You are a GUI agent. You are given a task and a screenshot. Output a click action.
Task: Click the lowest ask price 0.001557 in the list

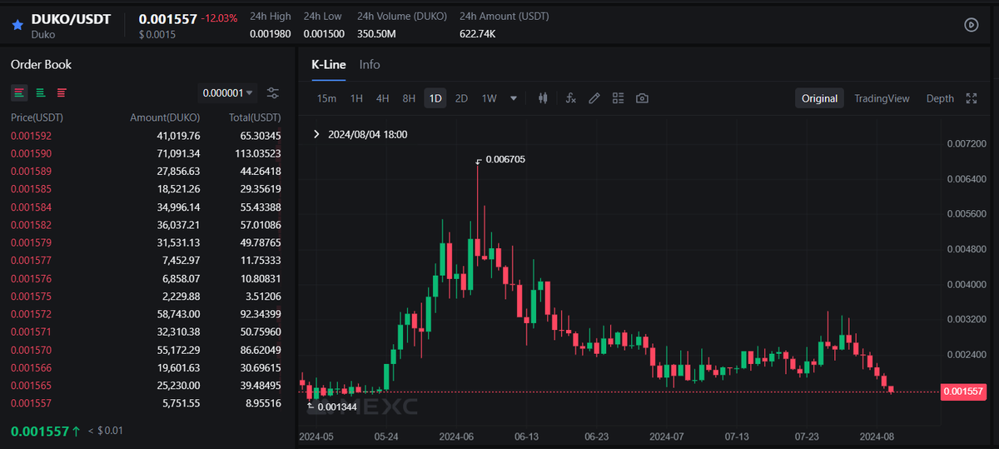click(x=31, y=404)
